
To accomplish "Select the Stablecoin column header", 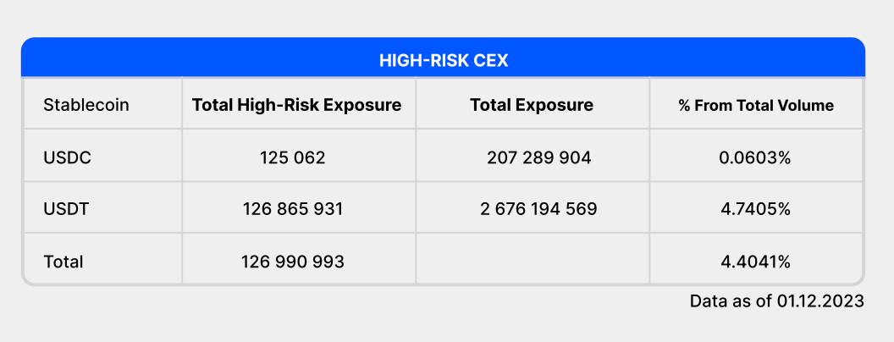I will 86,106.
